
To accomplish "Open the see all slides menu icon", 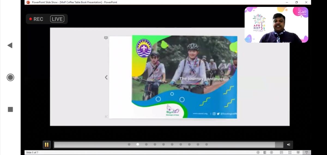I will (x=265, y=152).
